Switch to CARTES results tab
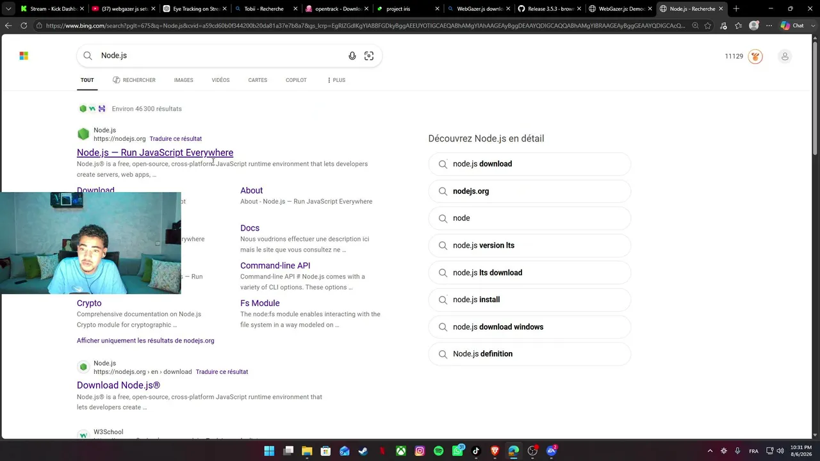 (x=258, y=80)
